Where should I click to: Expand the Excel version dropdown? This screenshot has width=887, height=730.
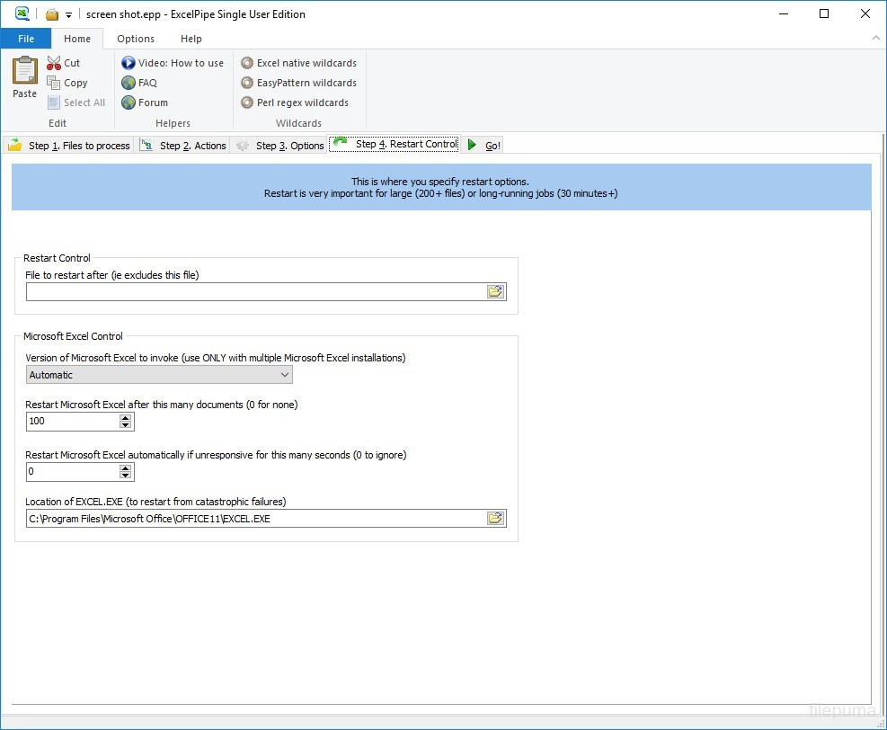point(285,375)
